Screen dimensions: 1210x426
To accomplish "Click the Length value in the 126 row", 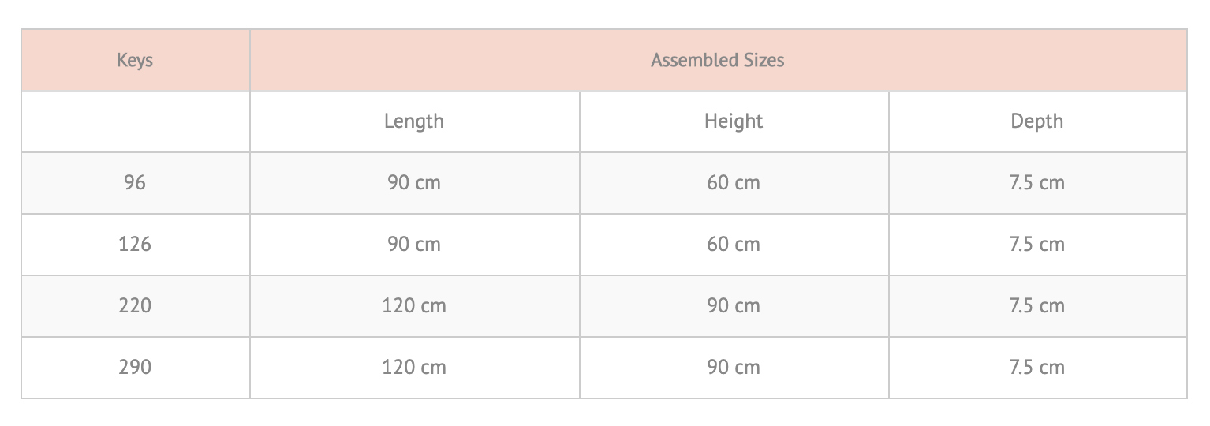I will (x=414, y=245).
